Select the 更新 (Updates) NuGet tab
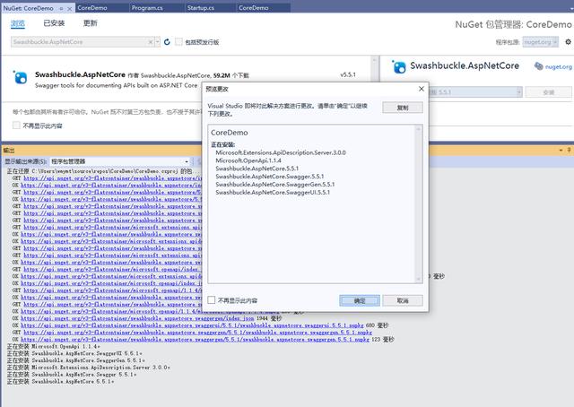Viewport: 574px width, 407px height. [x=90, y=23]
